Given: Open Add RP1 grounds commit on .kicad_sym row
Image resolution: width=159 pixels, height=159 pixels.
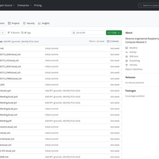Looking at the screenshot, I should click(x=63, y=91).
